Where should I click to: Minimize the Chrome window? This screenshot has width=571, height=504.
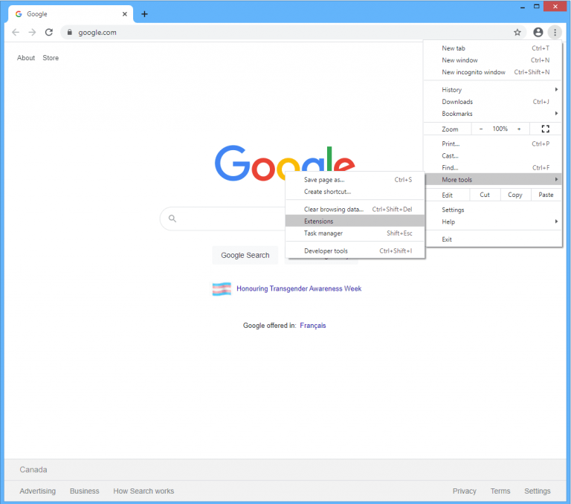[x=523, y=7]
